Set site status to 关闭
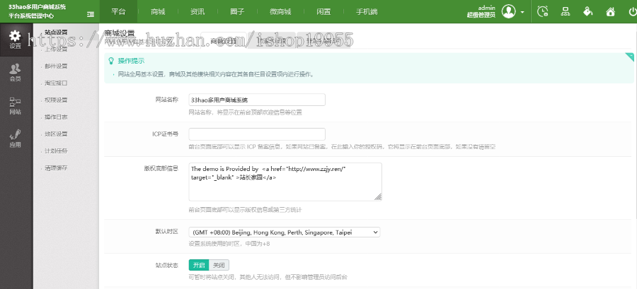Image resolution: width=637 pixels, height=289 pixels. tap(219, 265)
